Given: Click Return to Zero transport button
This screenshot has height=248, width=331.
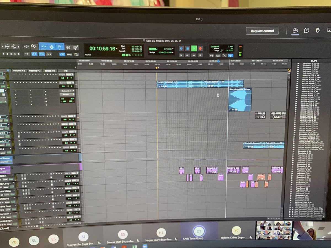Looking at the screenshot, I should tap(181, 55).
